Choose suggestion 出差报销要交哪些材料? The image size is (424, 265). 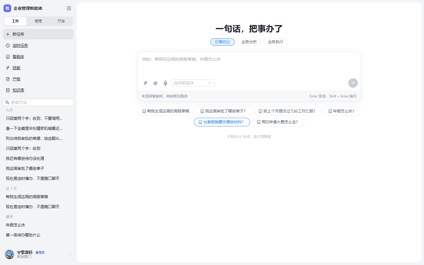click(x=222, y=122)
